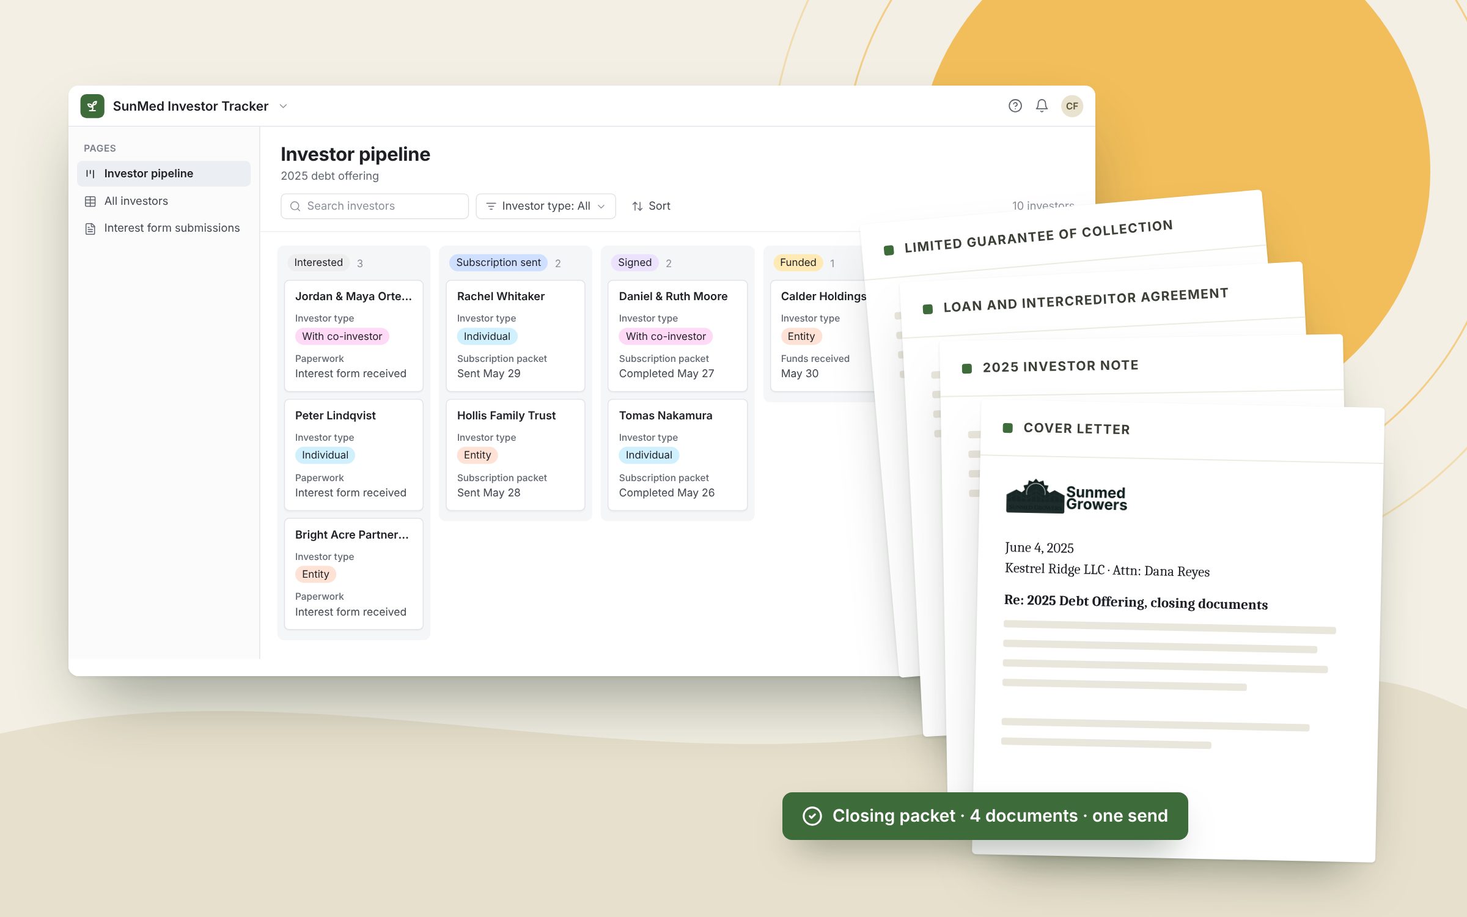Expand the SunMed Investor Tracker workspace chevron

click(283, 106)
